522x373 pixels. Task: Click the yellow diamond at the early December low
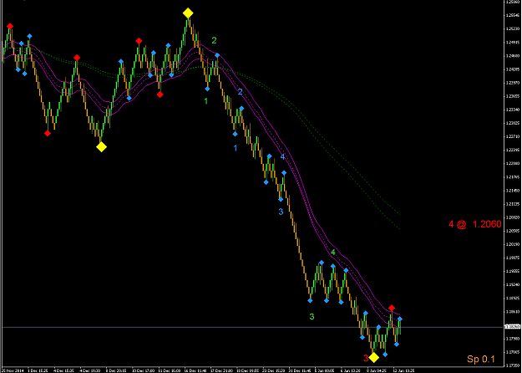pos(102,146)
